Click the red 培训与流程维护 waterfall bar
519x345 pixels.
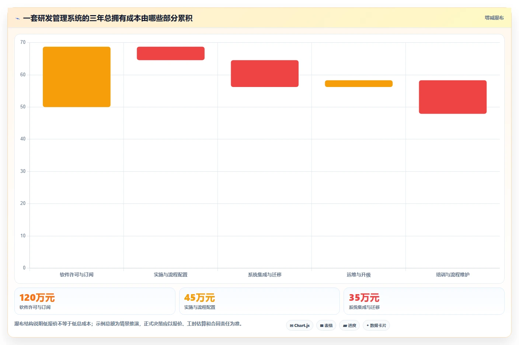(x=453, y=97)
